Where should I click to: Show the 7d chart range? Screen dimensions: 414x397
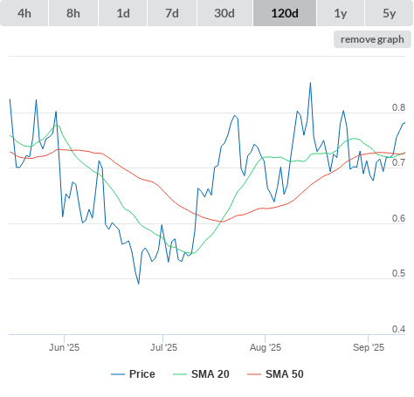click(x=172, y=13)
